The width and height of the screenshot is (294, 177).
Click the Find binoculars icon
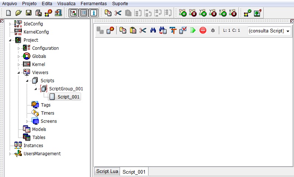[x=153, y=30]
